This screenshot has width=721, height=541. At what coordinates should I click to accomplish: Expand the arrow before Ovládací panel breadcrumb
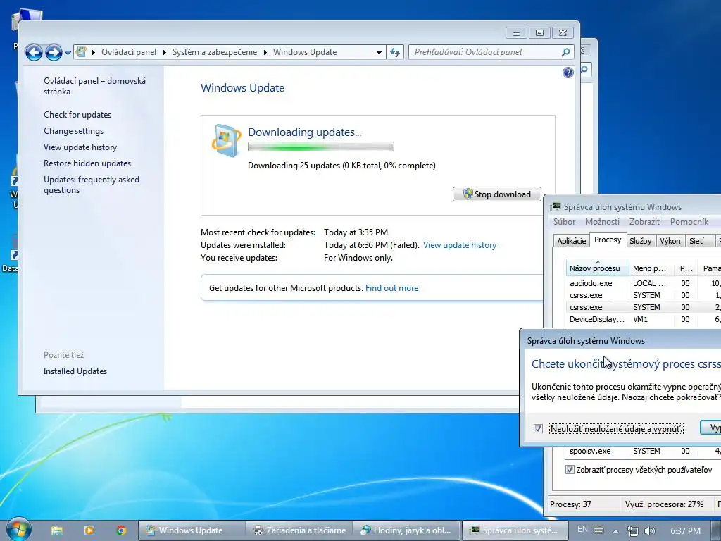click(94, 52)
